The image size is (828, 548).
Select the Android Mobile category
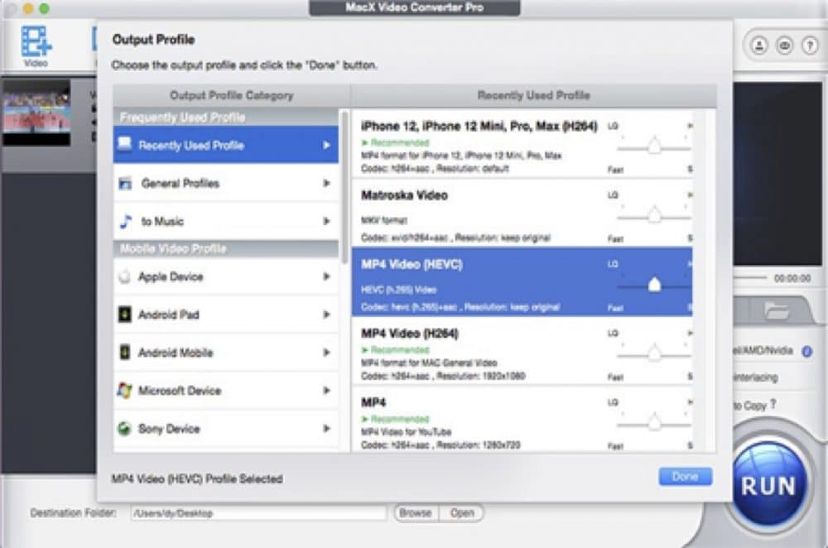[x=226, y=352]
